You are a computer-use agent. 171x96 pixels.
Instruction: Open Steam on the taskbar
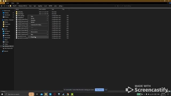coord(63,94)
